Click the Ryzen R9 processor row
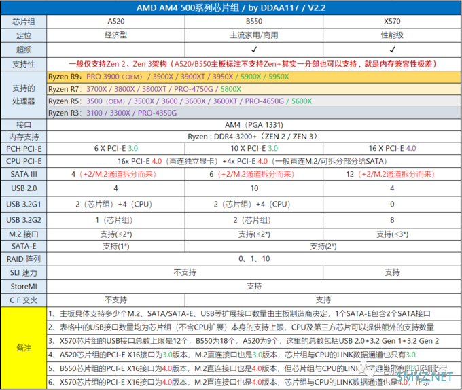Image resolution: width=462 pixels, height=390 pixels. pos(253,77)
